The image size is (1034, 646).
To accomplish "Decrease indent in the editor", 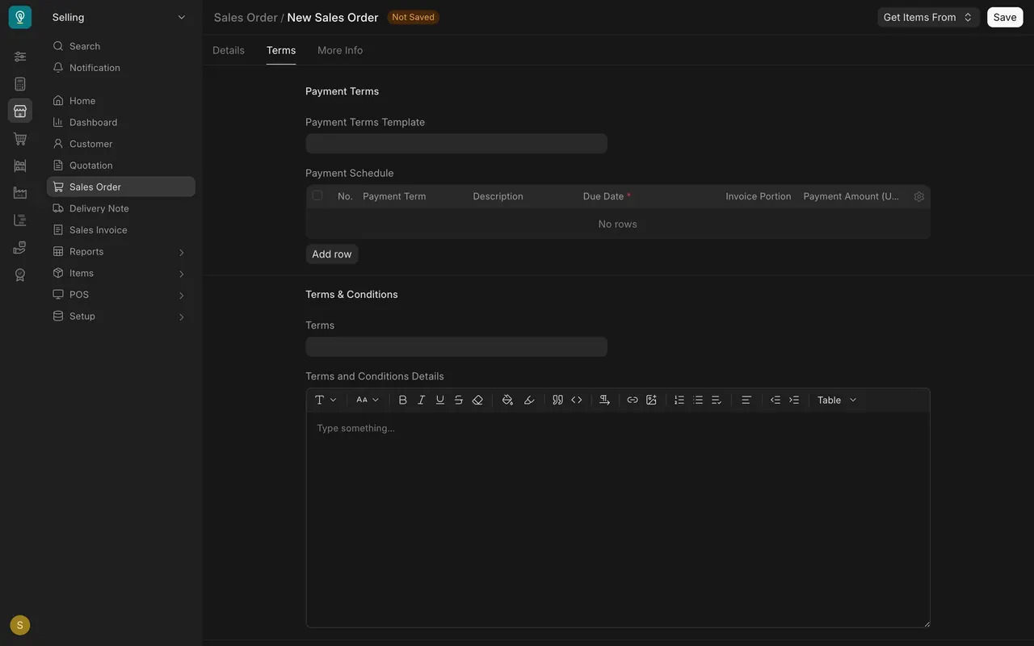I will pos(775,400).
